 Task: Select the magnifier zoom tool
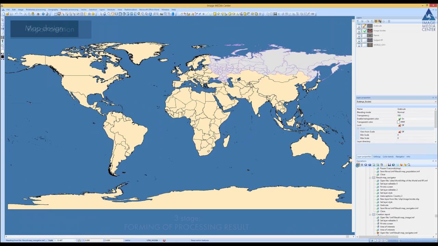[x=108, y=14]
